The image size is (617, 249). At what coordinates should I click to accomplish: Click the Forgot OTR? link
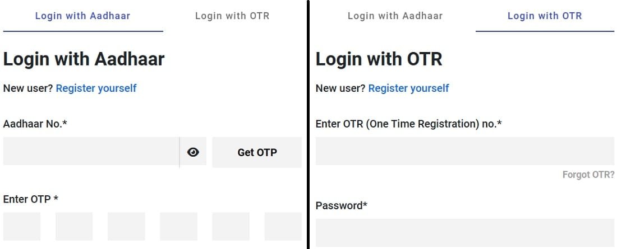[x=588, y=175]
